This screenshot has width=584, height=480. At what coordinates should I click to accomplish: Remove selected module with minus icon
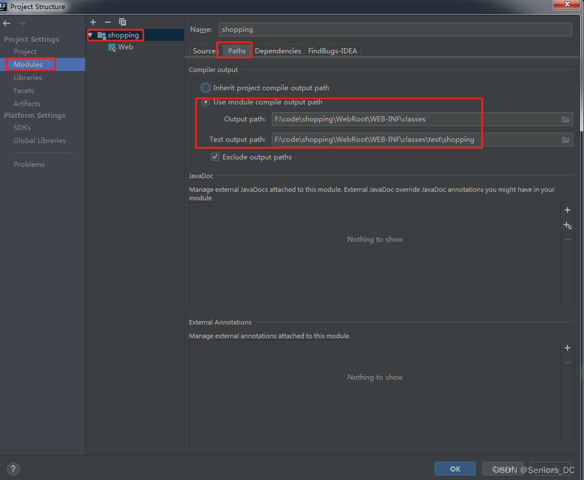pyautogui.click(x=108, y=22)
